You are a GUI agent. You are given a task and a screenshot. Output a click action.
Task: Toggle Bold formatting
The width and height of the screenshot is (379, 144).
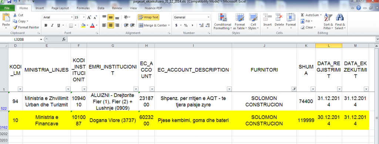pos(46,25)
